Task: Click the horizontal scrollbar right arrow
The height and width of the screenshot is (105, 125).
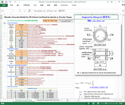Action: 121,100
